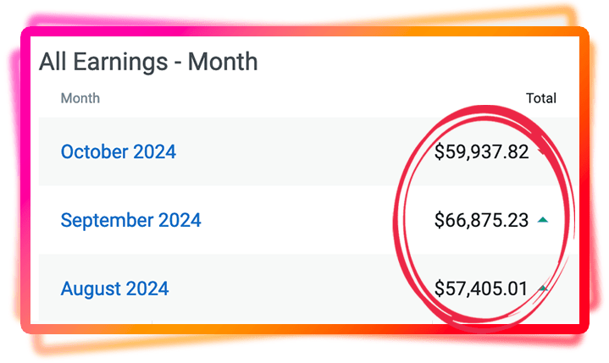Click the pink top-left corner of the frame
Viewport: 609px width, 363px height.
point(28,34)
